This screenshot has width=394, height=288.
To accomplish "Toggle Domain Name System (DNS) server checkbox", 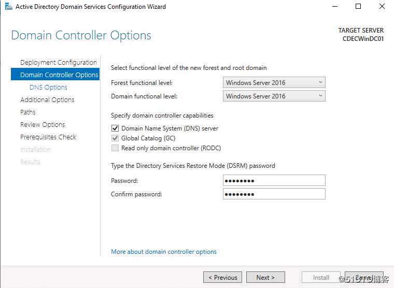I will click(115, 128).
